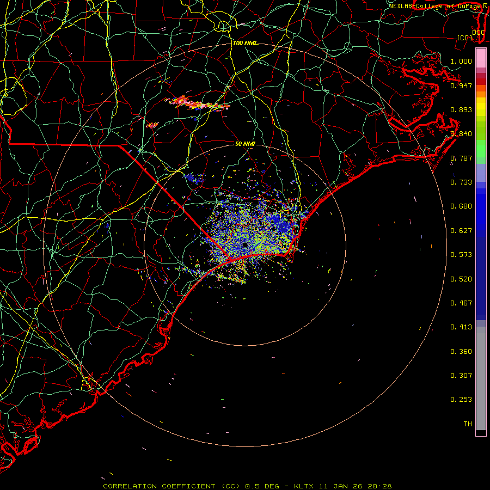Click the 0.893 color scale value

pos(461,109)
